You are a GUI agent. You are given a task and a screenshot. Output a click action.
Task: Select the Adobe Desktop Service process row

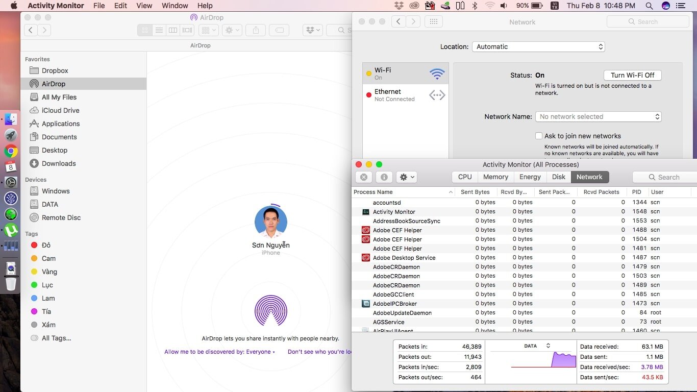(524, 258)
